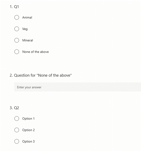Click the 'Enter your answer' placeholder text
Image resolution: width=141 pixels, height=151 pixels.
pos(29,87)
